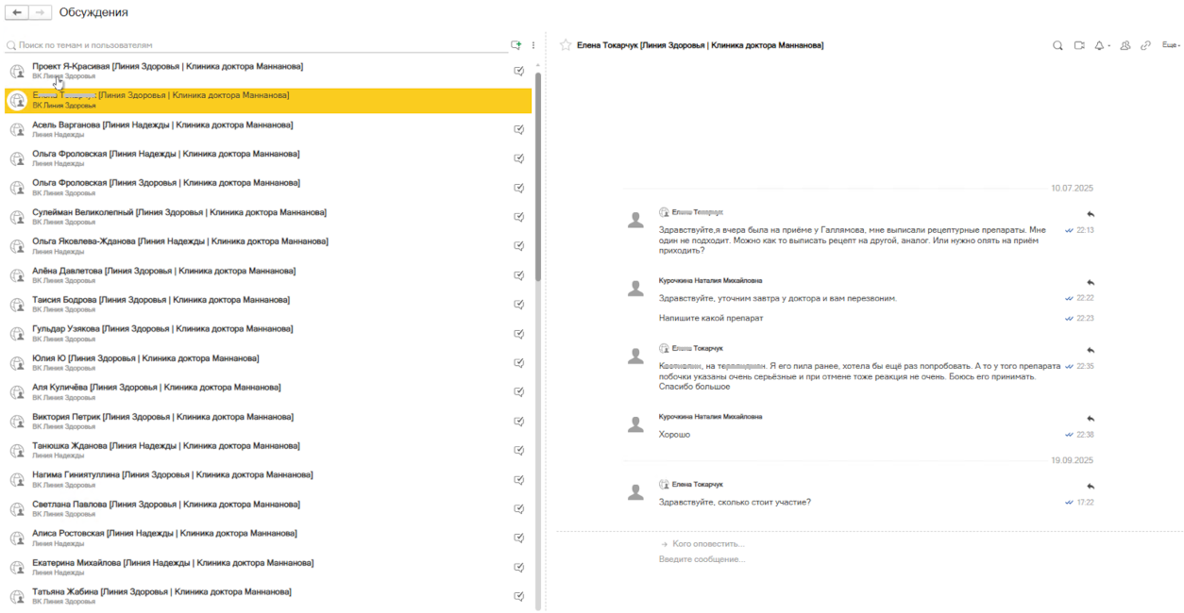Click the 'Кого оповестить...' field

[708, 544]
